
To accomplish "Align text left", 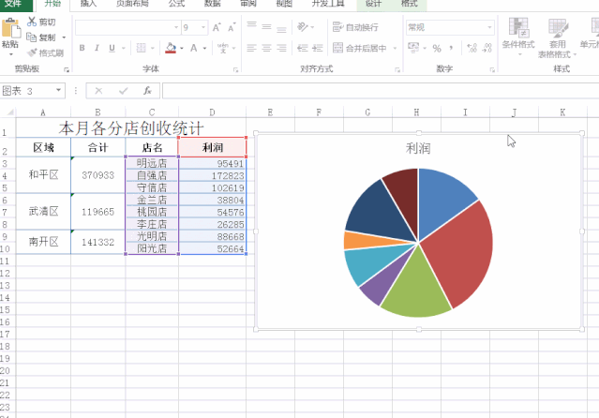I will pos(251,48).
